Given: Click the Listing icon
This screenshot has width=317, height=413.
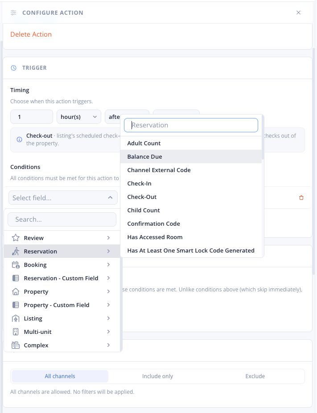Looking at the screenshot, I should [16, 318].
